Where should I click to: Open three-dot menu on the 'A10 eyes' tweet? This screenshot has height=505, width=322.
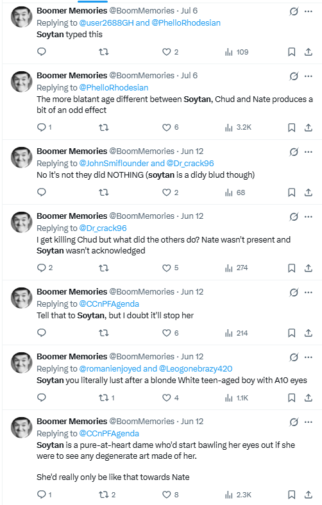[309, 357]
